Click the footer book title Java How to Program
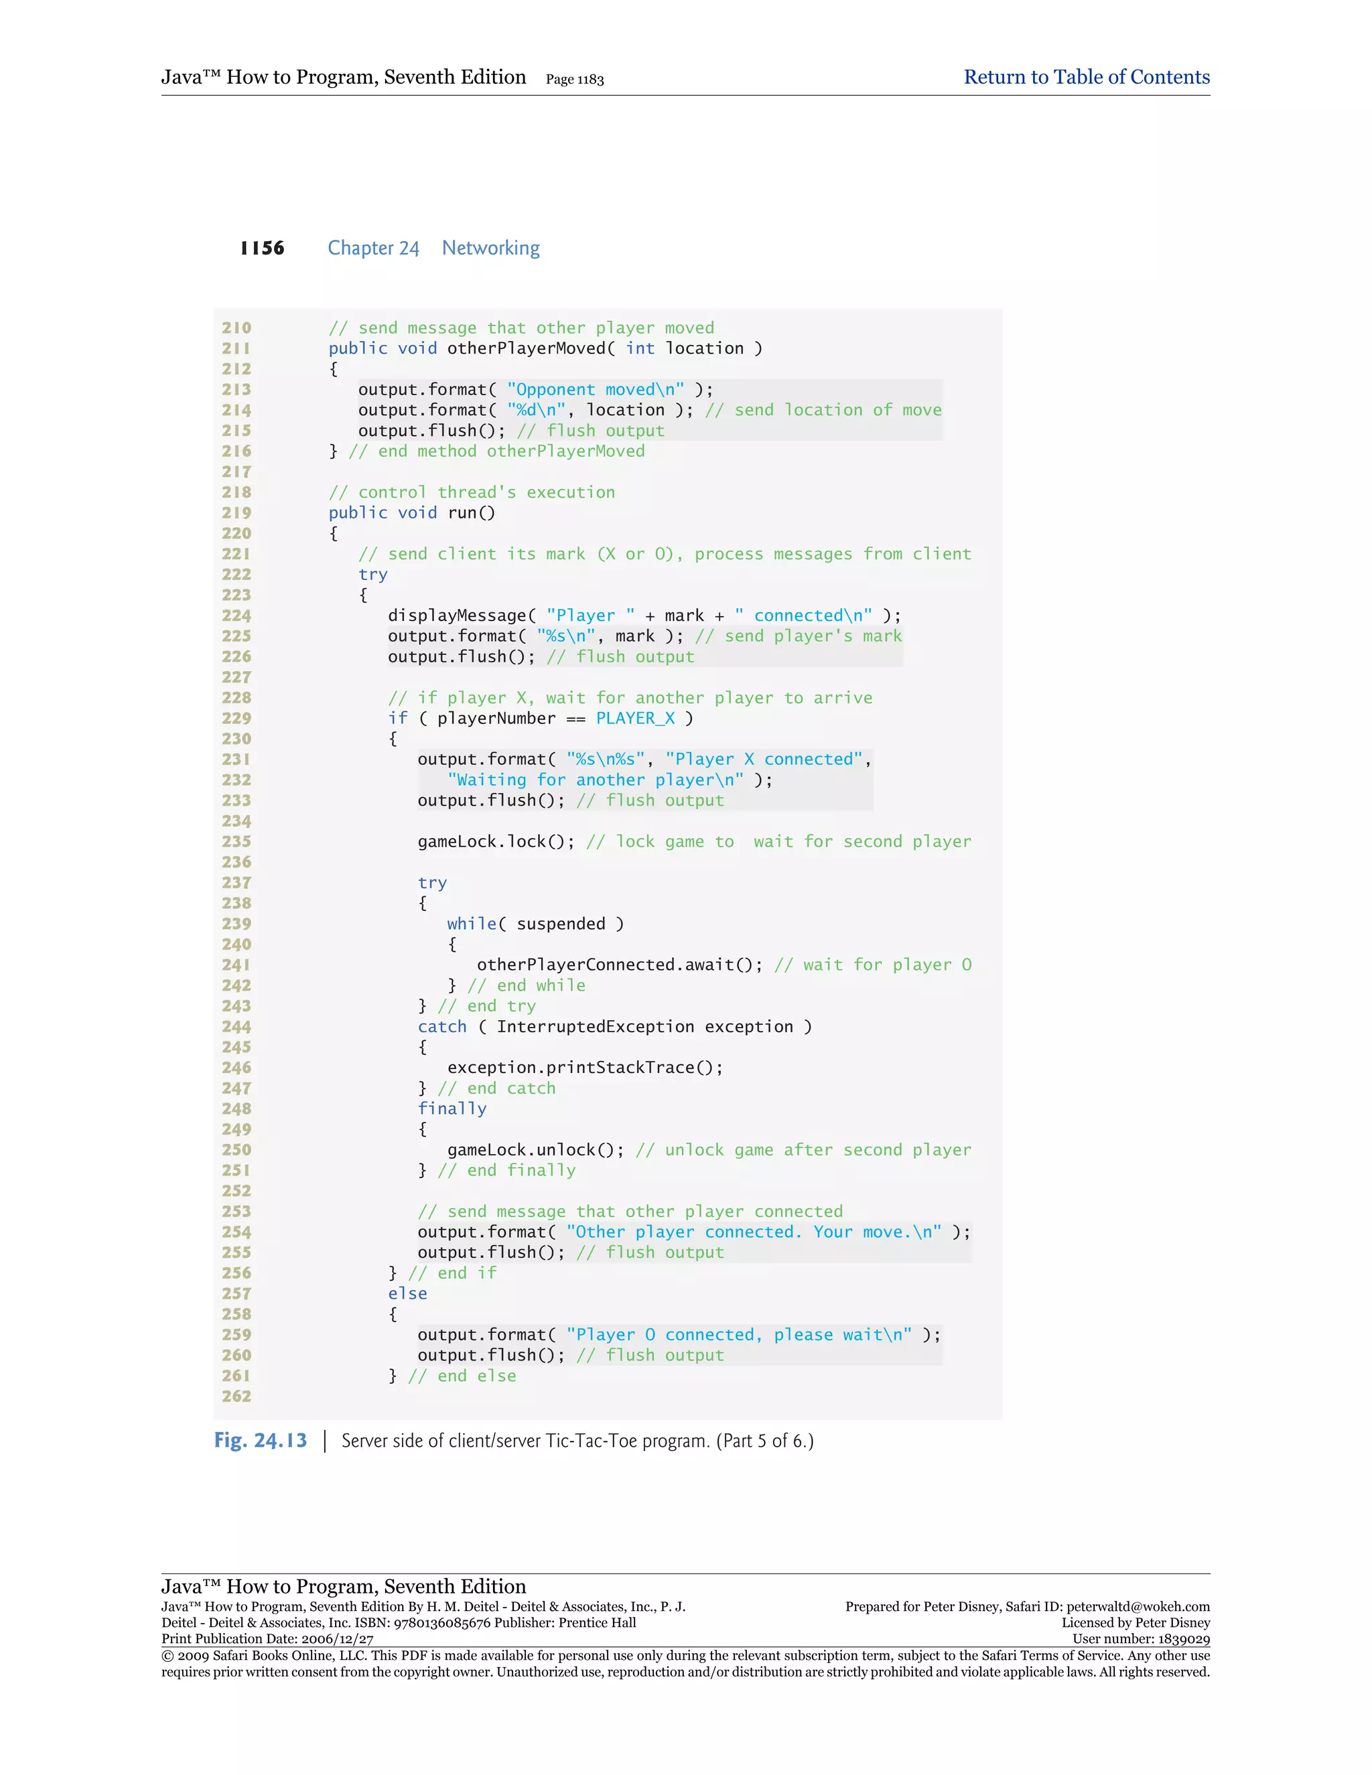1372x1775 pixels. tap(343, 1586)
